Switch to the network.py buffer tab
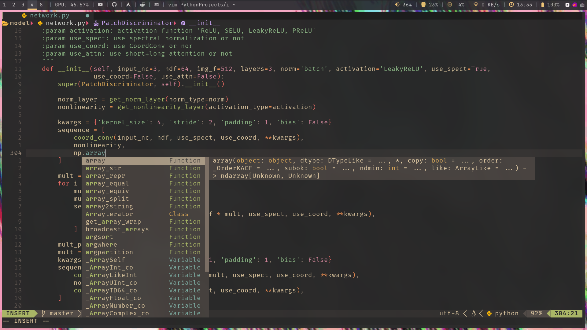Image resolution: width=587 pixels, height=330 pixels. pyautogui.click(x=50, y=16)
